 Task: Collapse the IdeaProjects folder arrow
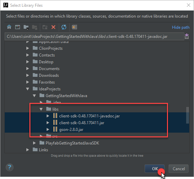(x=28, y=89)
